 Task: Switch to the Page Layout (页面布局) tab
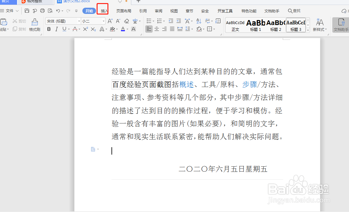tap(124, 11)
